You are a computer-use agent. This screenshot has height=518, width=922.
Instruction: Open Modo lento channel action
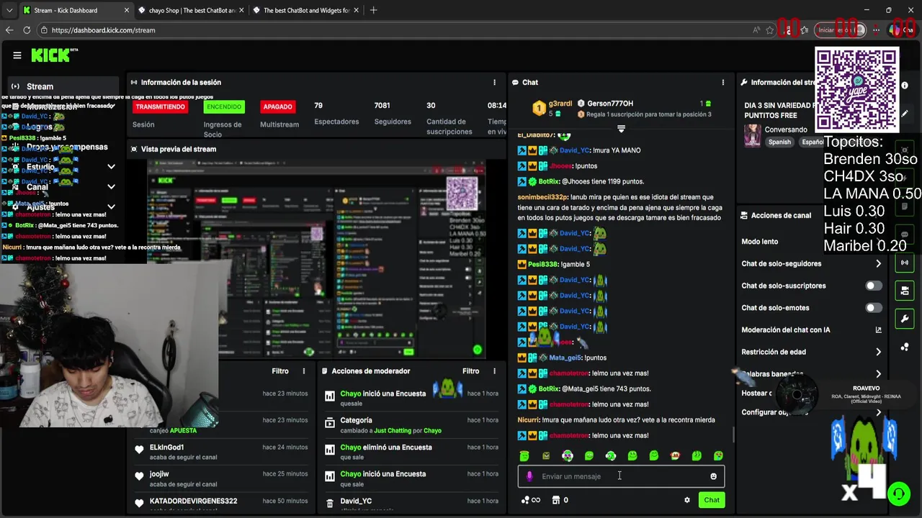(x=760, y=242)
